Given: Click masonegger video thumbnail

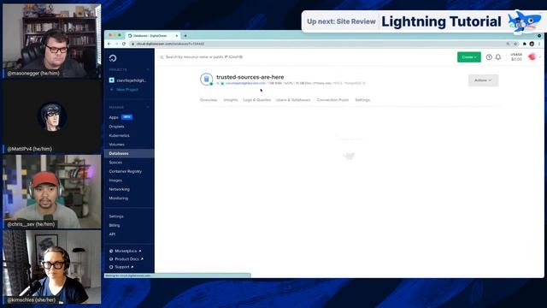Looking at the screenshot, I should (52, 41).
